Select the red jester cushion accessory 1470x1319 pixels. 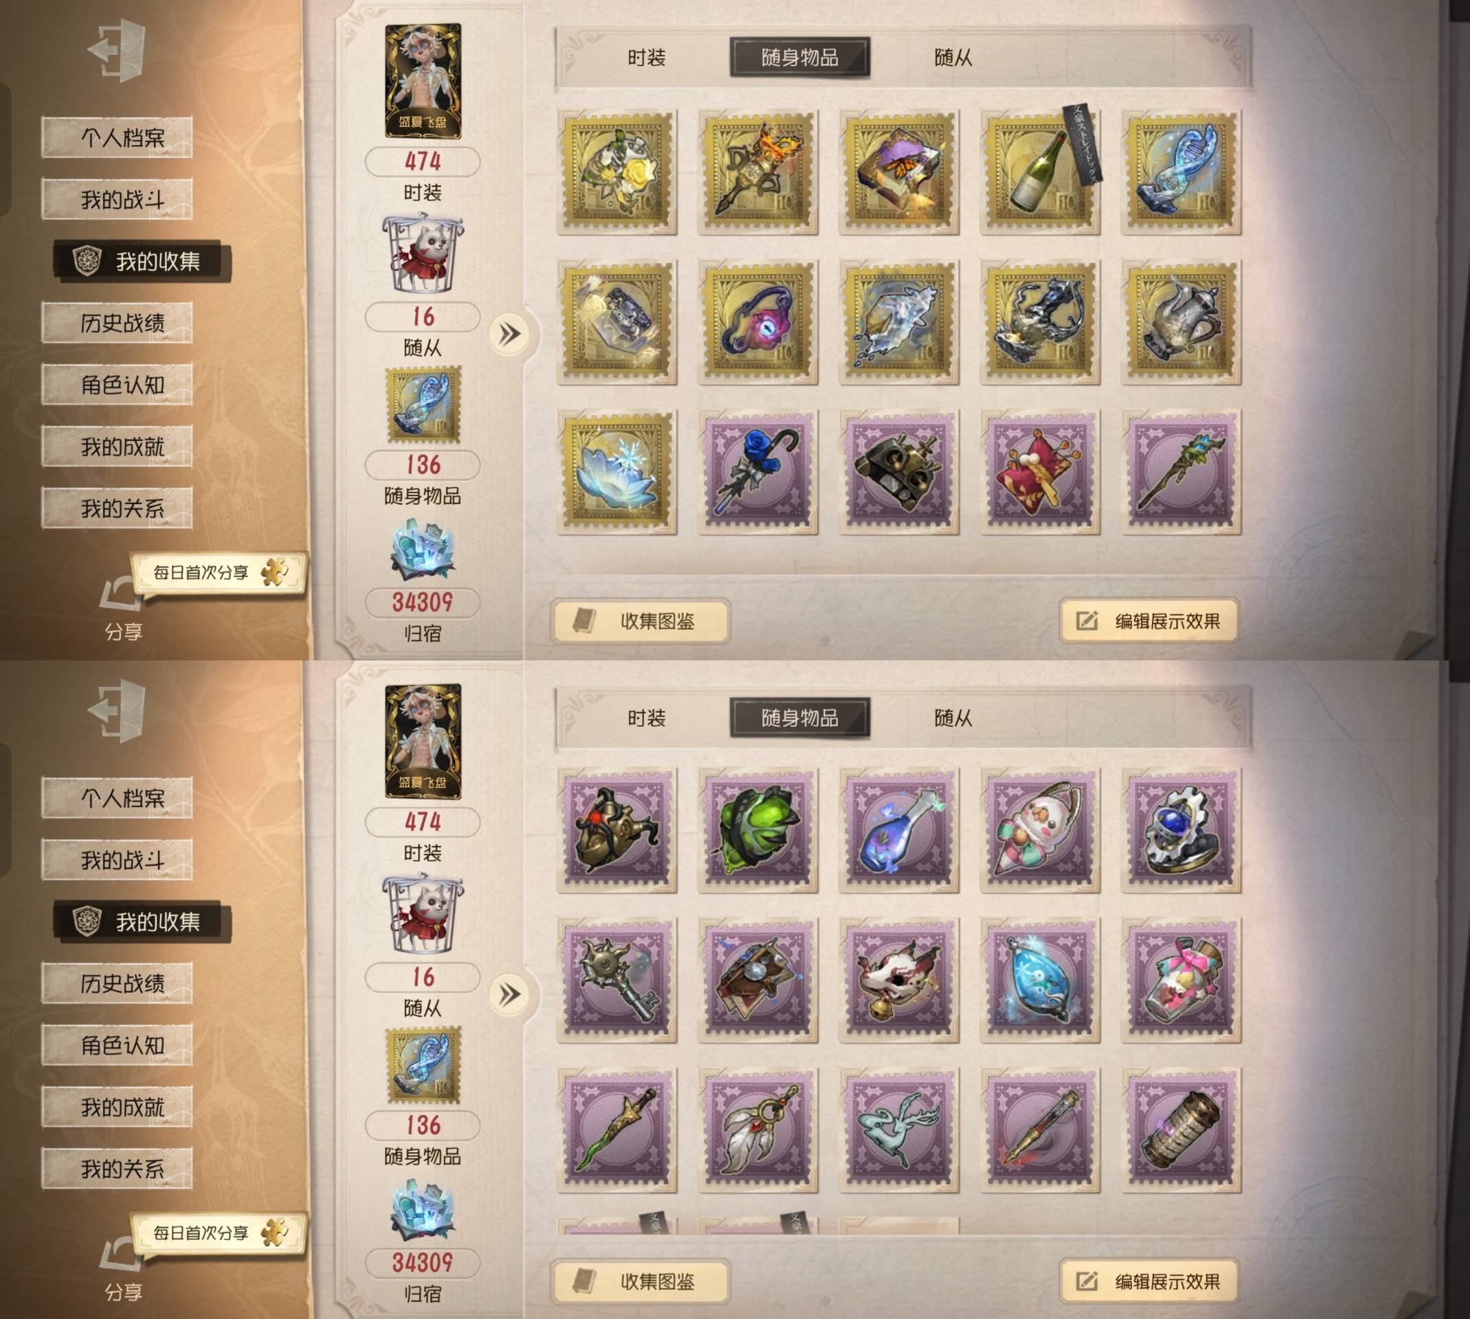click(x=1040, y=472)
